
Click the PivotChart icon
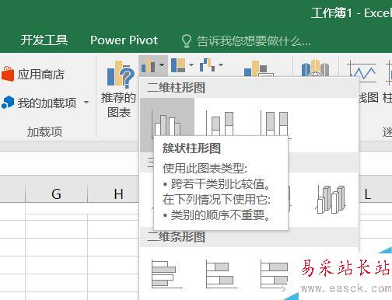[259, 68]
